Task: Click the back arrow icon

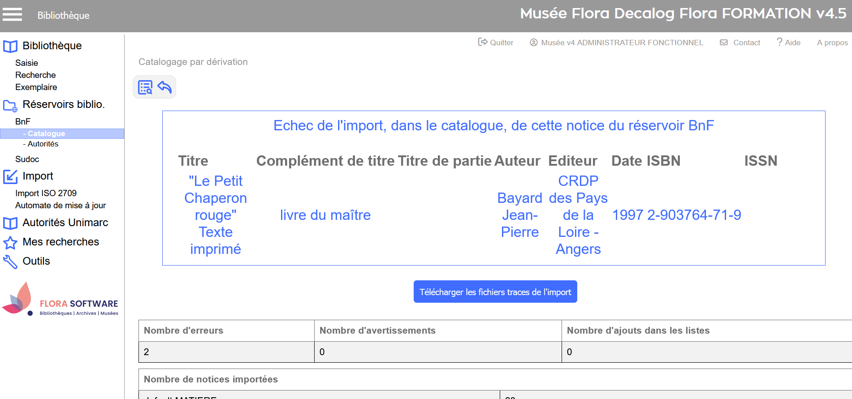Action: pyautogui.click(x=165, y=87)
